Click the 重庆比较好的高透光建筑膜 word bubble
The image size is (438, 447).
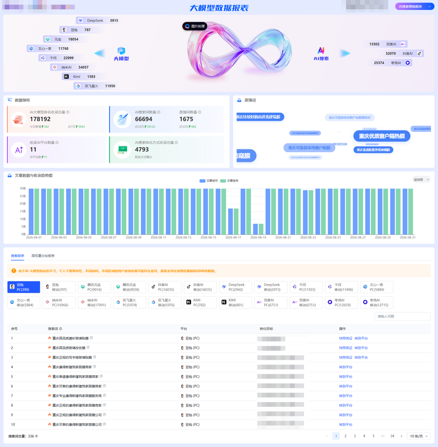pos(260,117)
